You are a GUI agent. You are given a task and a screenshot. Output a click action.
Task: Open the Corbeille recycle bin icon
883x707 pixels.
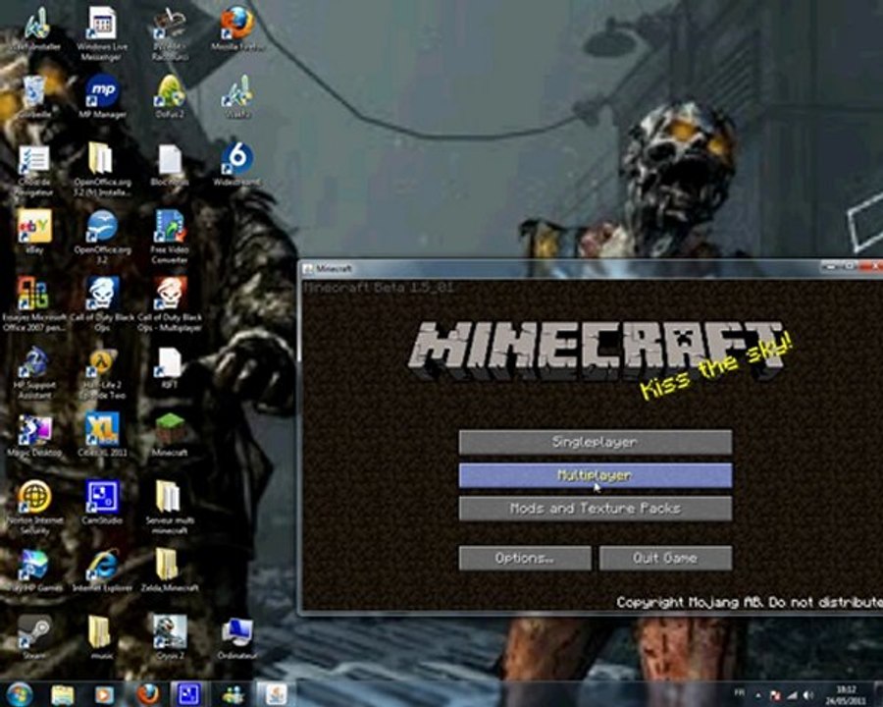[34, 97]
